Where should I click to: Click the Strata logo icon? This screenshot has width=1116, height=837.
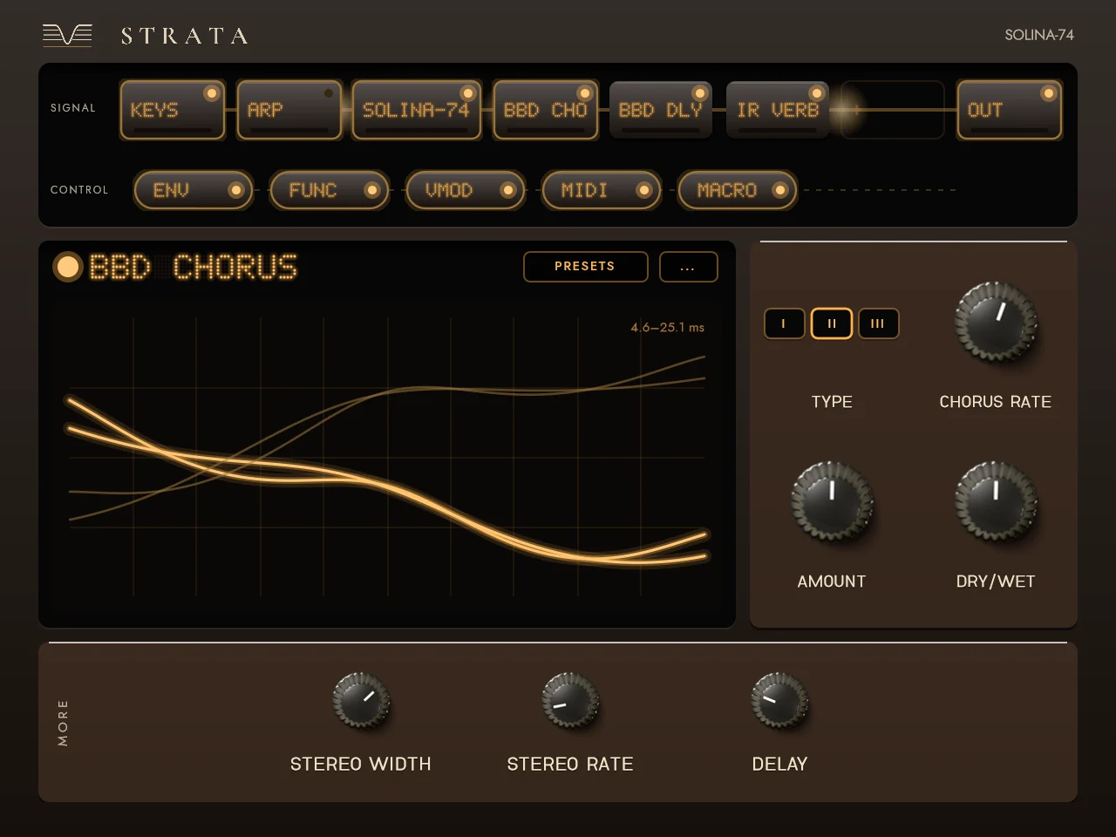pos(67,35)
